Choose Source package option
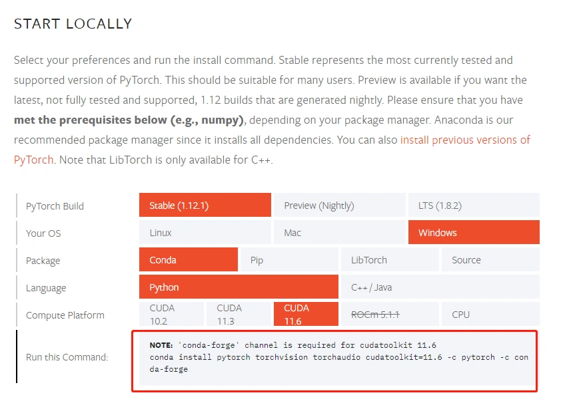Viewport: 561px width, 419px height. click(x=490, y=259)
